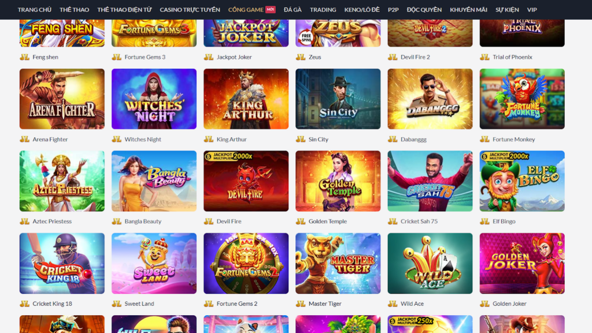The image size is (592, 333).
Task: Click the provider icon beside Feng shen
Action: (24, 57)
